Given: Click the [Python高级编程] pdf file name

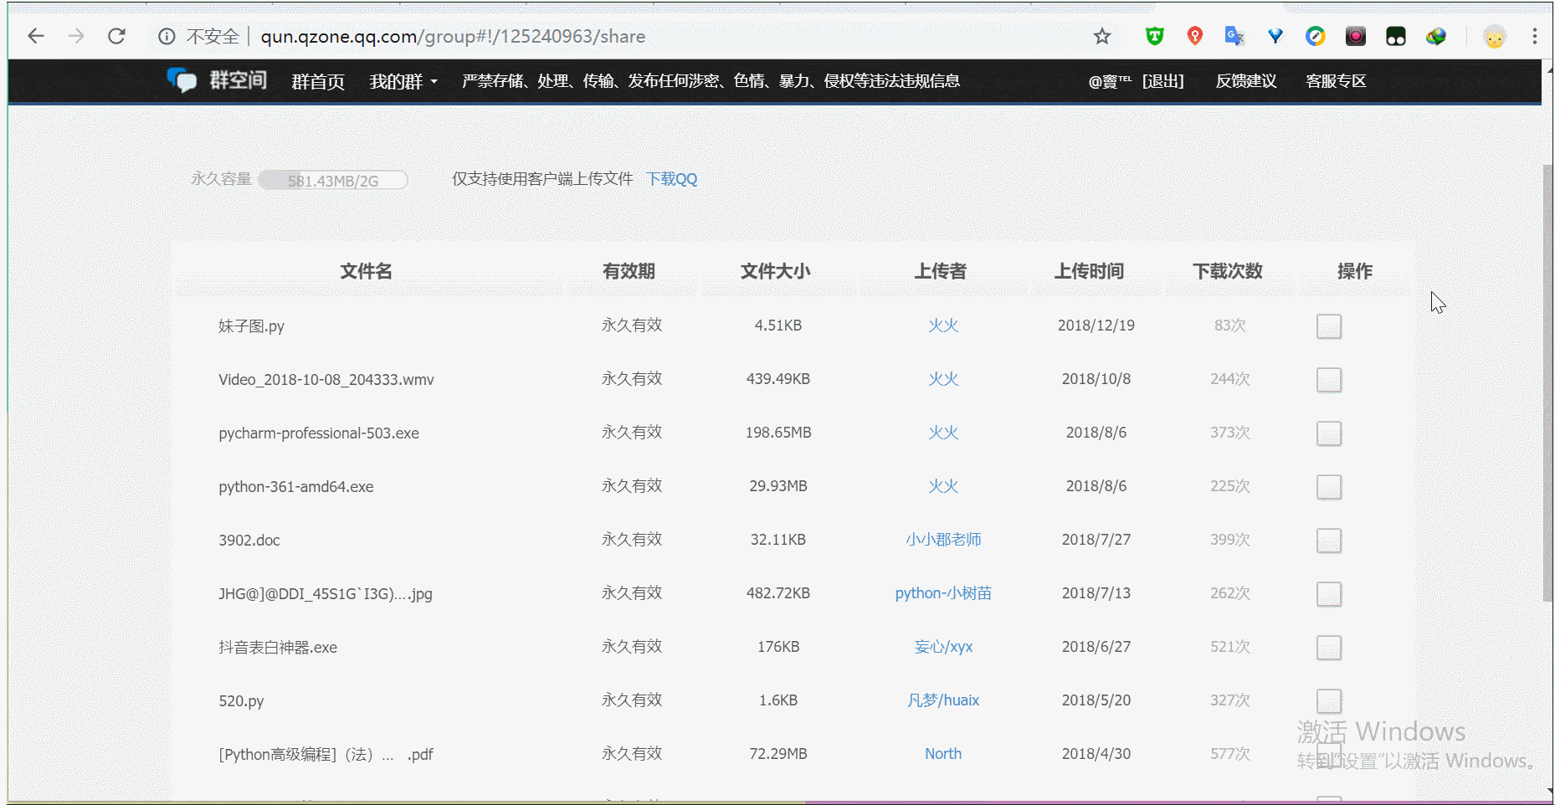Looking at the screenshot, I should point(326,755).
